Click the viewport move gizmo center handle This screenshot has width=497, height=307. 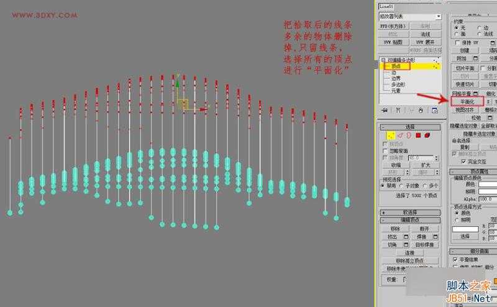[x=183, y=104]
